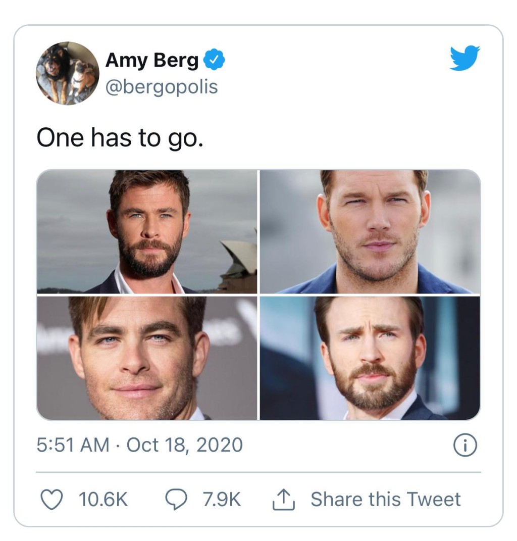
Task: Click the Amy Berg display name
Action: click(x=151, y=61)
